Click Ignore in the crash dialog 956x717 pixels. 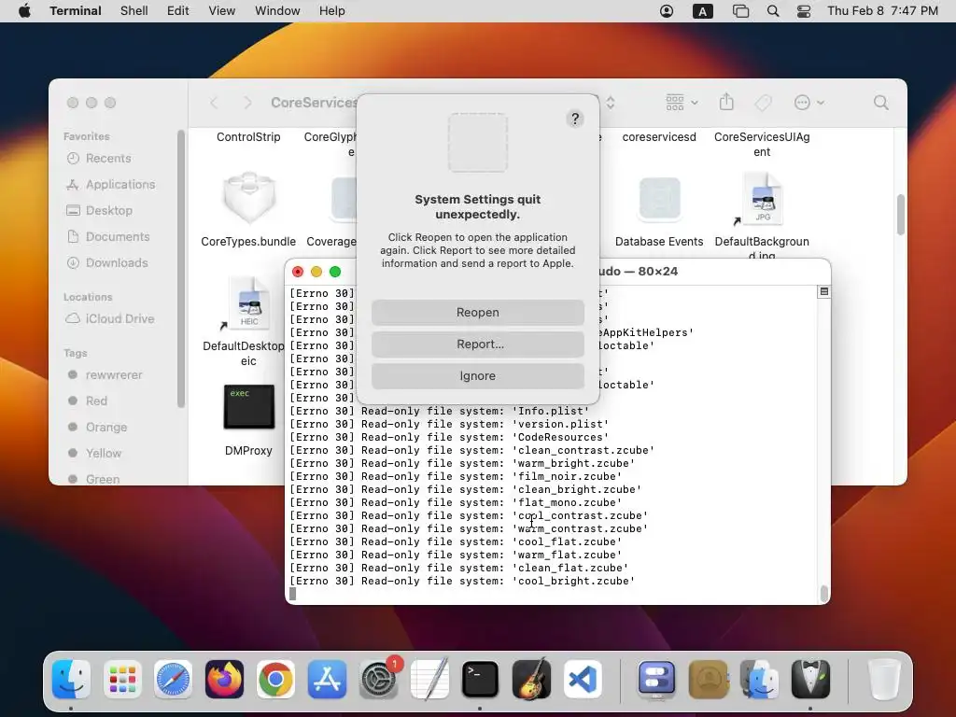477,376
